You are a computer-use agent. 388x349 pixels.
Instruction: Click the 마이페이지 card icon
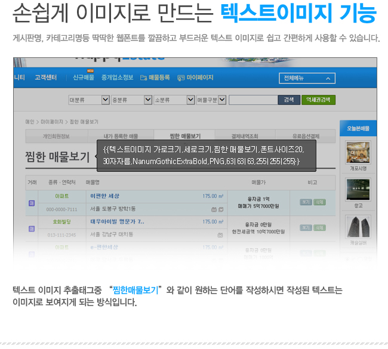[181, 78]
